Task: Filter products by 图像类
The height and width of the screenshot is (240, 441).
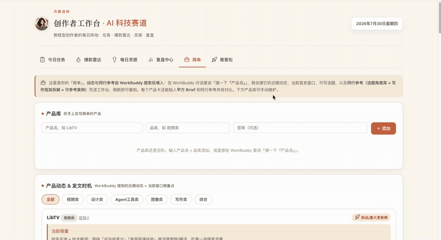Action: pyautogui.click(x=157, y=200)
